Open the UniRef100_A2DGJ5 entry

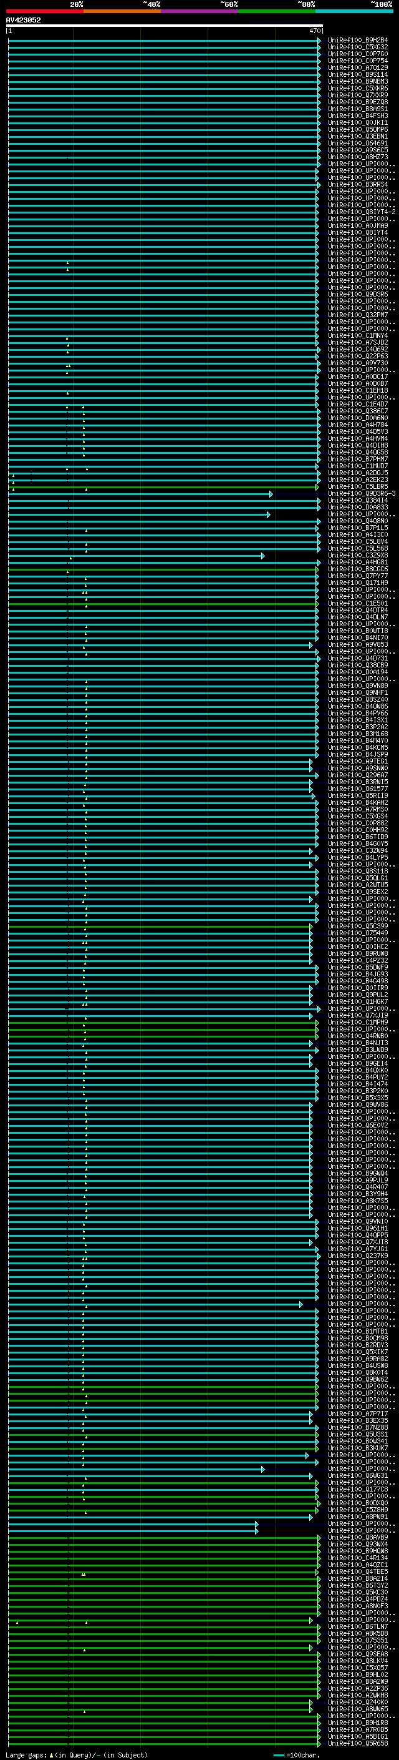click(x=358, y=473)
